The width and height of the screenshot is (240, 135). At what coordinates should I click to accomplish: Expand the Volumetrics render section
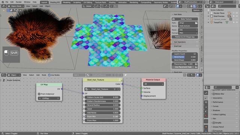(217, 98)
